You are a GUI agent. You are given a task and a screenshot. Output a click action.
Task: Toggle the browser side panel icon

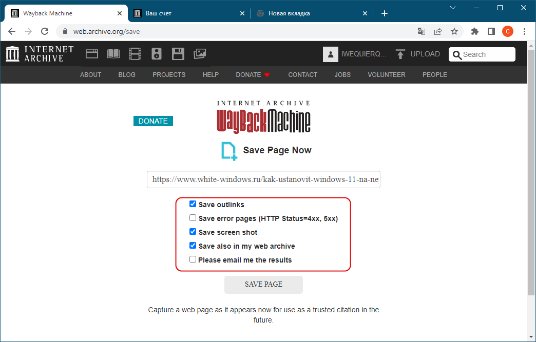(x=491, y=31)
